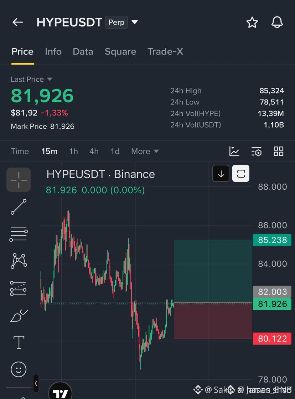Click the 81.926 current price label

click(272, 304)
